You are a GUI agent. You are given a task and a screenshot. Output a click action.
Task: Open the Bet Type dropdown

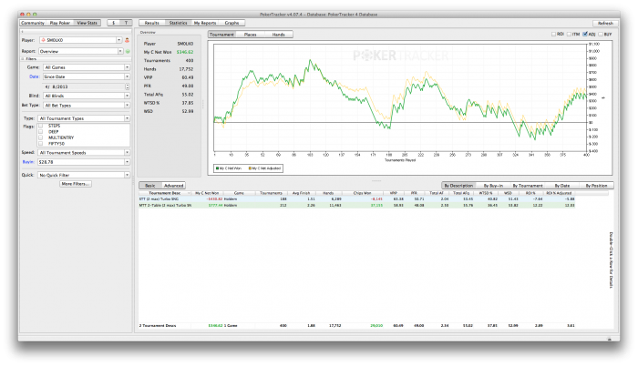click(x=127, y=105)
